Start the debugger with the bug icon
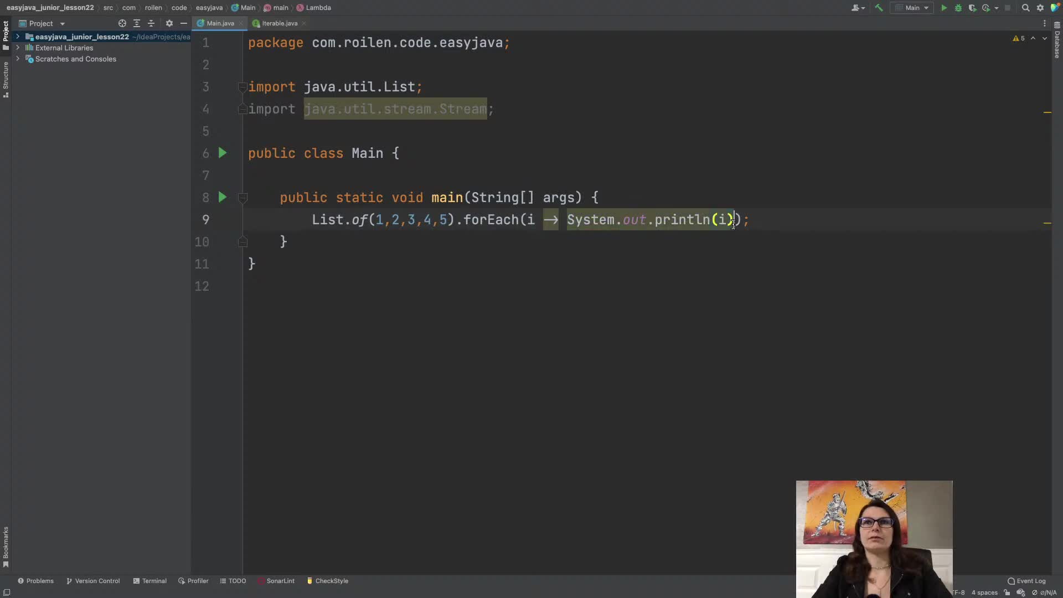Viewport: 1063px width, 598px height. (958, 8)
